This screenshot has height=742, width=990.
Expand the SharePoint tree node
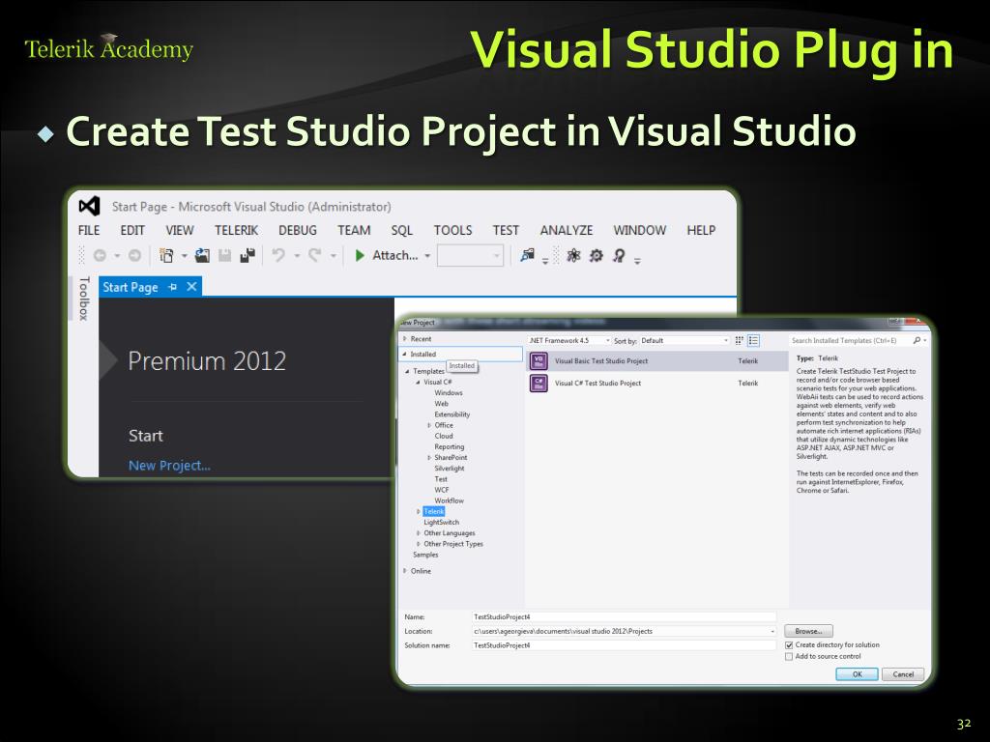tap(429, 457)
